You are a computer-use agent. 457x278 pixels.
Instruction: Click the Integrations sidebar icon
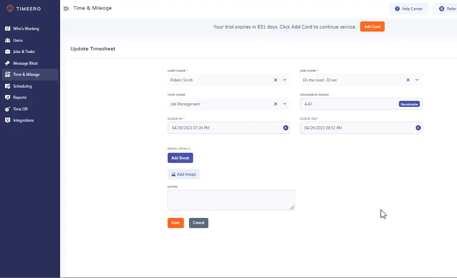pos(8,120)
